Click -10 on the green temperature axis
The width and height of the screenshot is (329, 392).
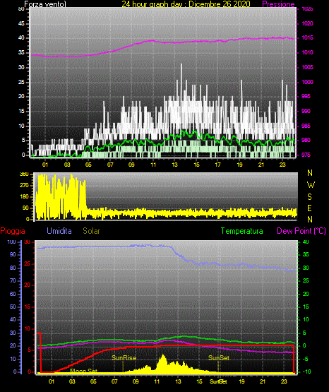click(x=307, y=372)
